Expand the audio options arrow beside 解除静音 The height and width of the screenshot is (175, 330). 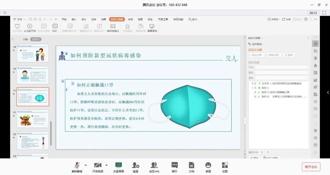[86, 165]
